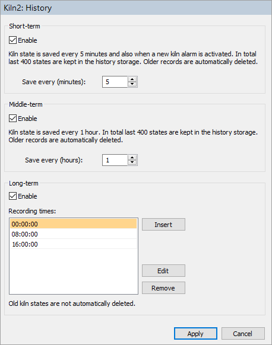Cancel the History dialog

(243, 334)
